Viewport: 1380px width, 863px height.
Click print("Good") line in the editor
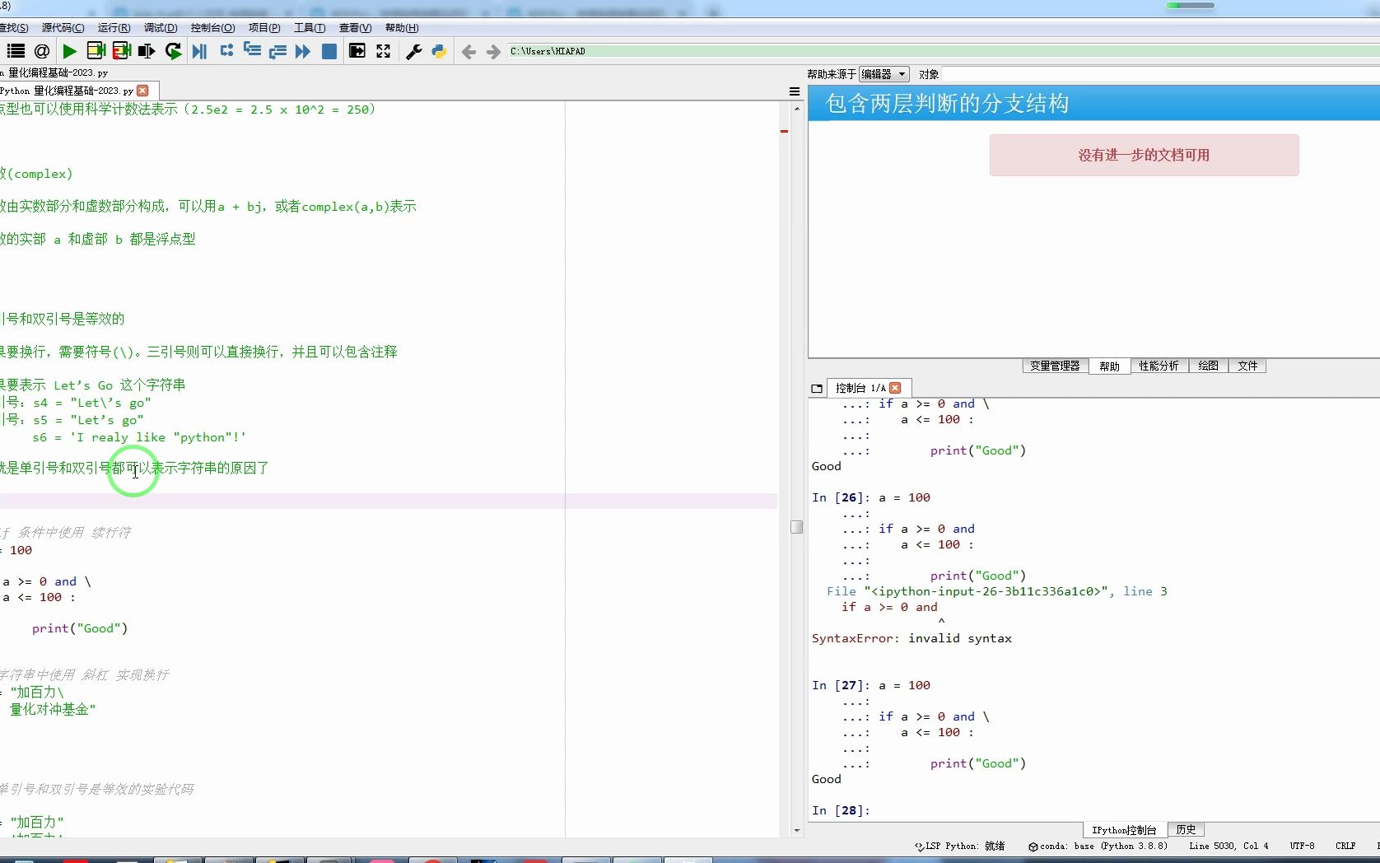(80, 628)
